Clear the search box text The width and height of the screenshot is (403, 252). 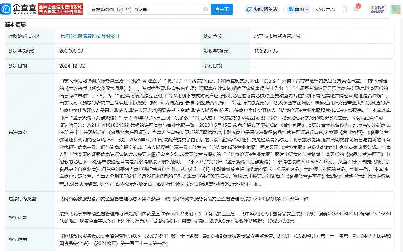(206, 9)
